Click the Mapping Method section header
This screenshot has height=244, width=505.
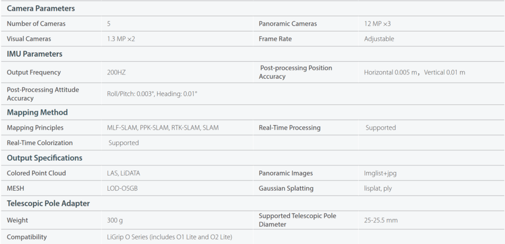click(x=37, y=113)
